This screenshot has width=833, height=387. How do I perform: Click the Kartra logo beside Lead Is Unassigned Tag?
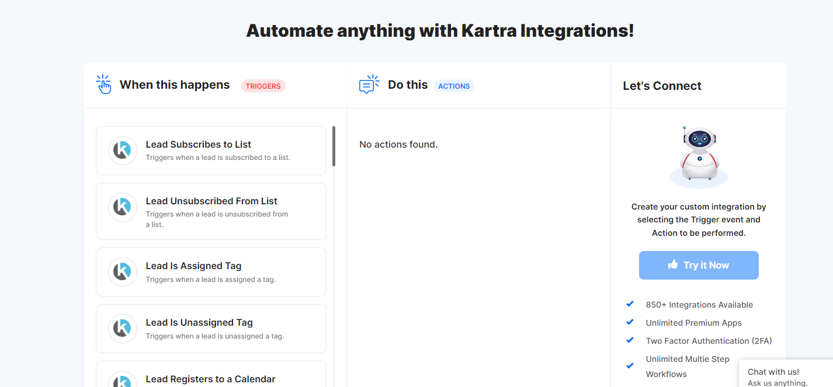pyautogui.click(x=123, y=329)
